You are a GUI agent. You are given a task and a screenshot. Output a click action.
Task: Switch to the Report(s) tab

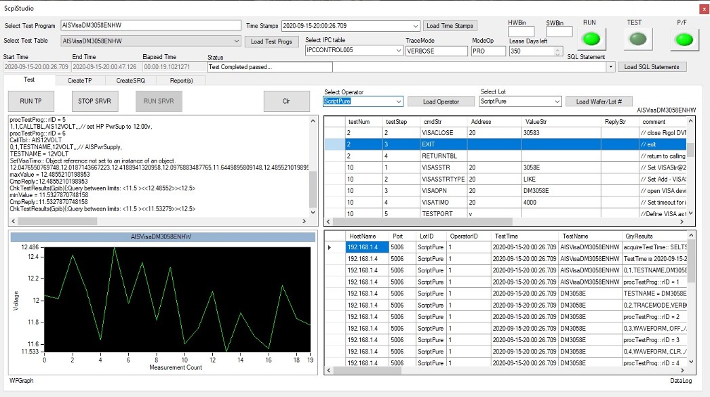coord(181,81)
